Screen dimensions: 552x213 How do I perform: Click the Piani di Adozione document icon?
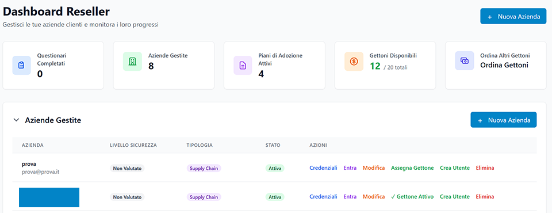[x=243, y=65]
